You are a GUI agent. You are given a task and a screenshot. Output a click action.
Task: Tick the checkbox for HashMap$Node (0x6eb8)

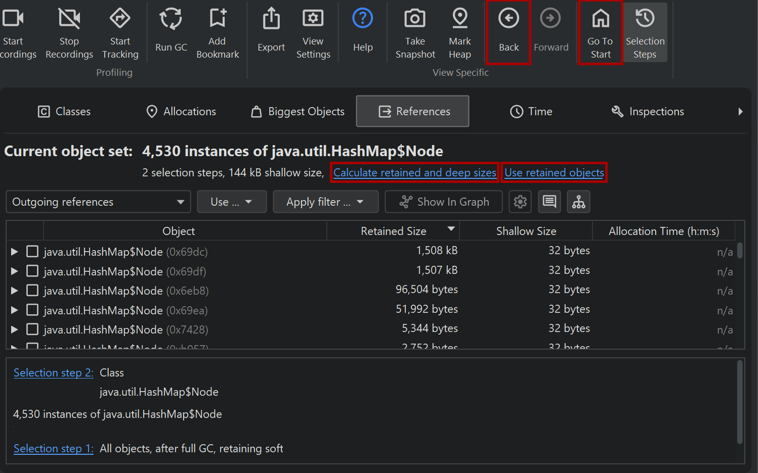[32, 291]
